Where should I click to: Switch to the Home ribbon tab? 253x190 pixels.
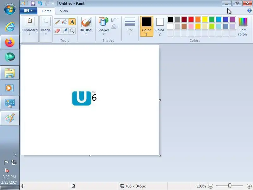(x=46, y=11)
